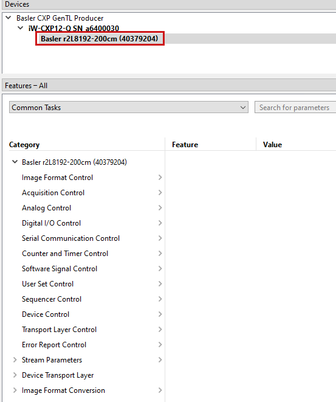Select Basler r2L8192-200cm device in Devices tree
Viewport: 336px width, 402px height.
[100, 39]
